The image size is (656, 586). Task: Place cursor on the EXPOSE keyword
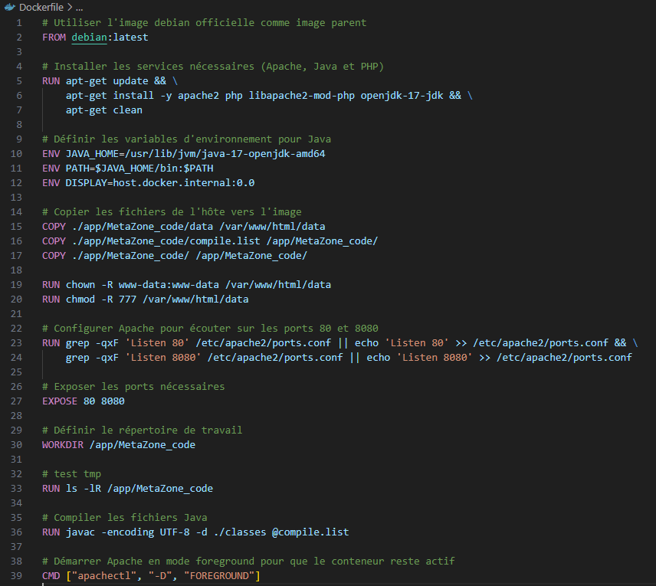[60, 401]
